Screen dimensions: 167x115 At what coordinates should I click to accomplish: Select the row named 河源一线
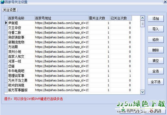point(68,61)
